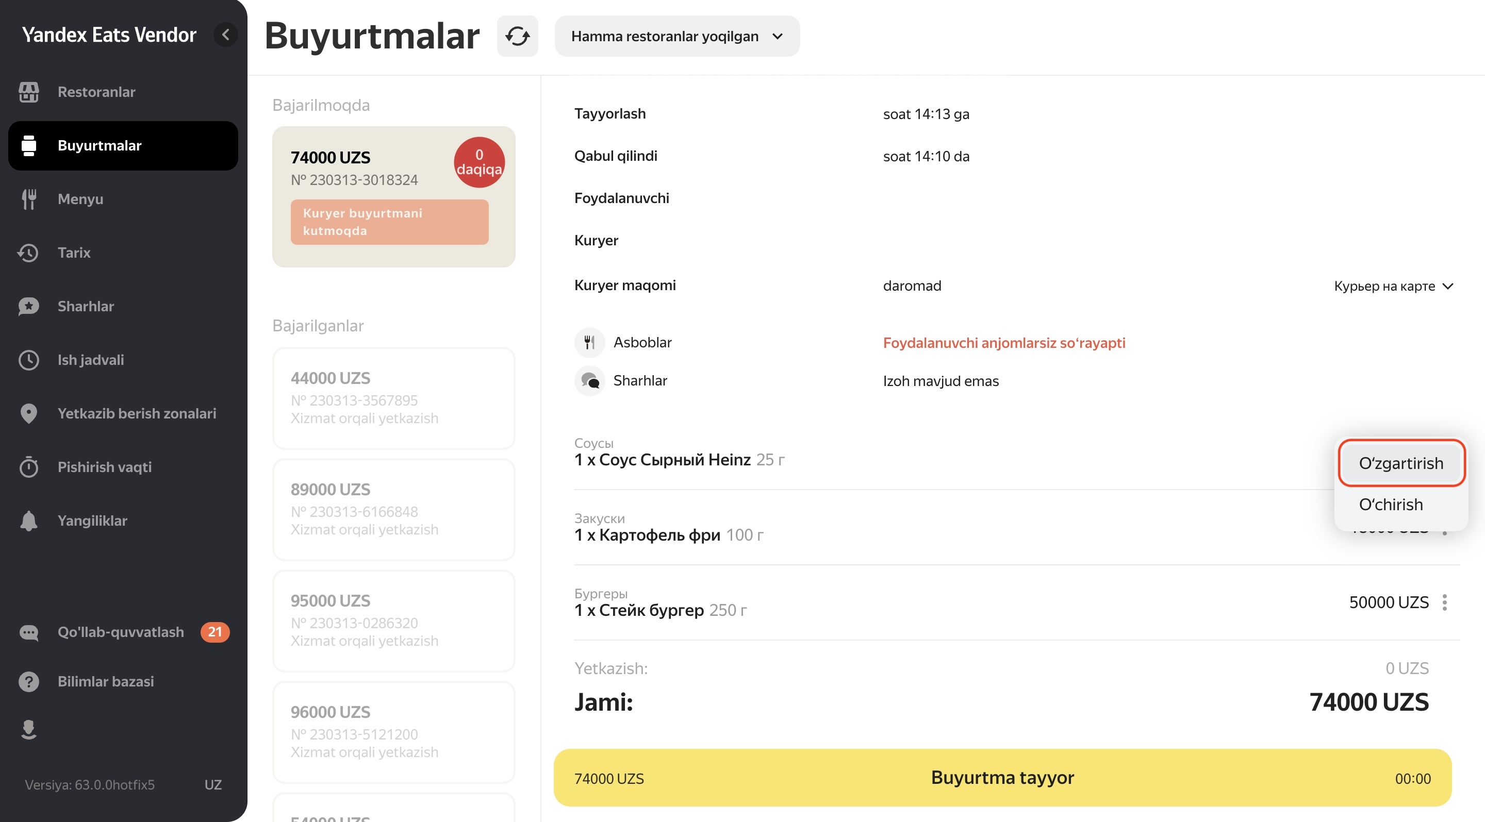This screenshot has height=822, width=1485.
Task: Click the Asboblar cutlery icon
Action: [x=589, y=342]
